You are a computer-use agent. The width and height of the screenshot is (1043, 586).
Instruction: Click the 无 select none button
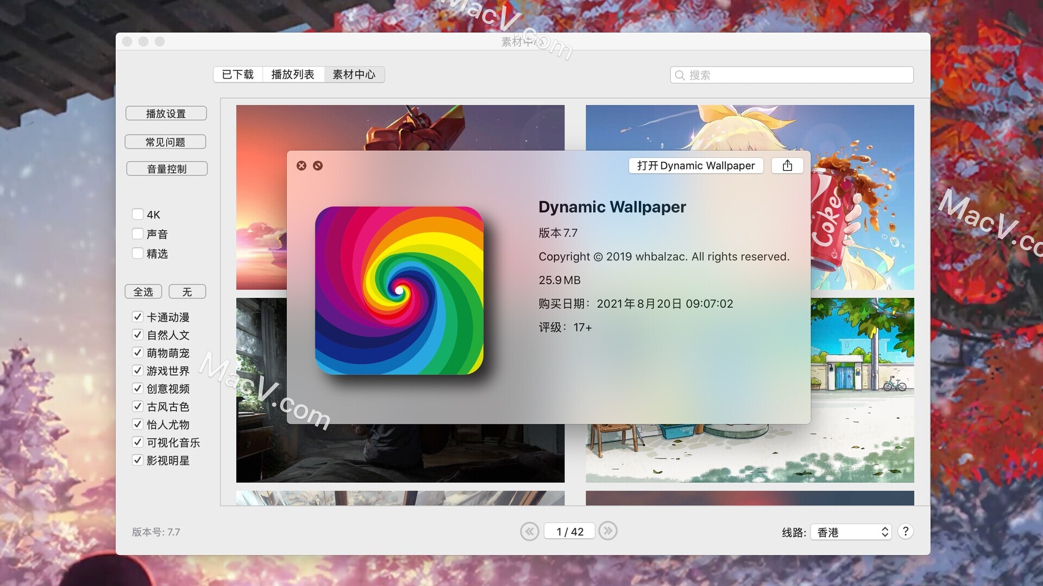pos(187,291)
